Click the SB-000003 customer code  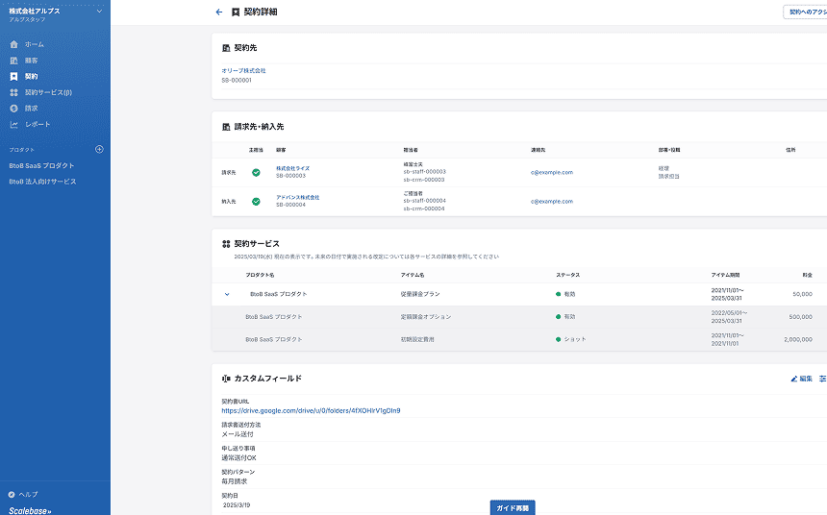[290, 176]
